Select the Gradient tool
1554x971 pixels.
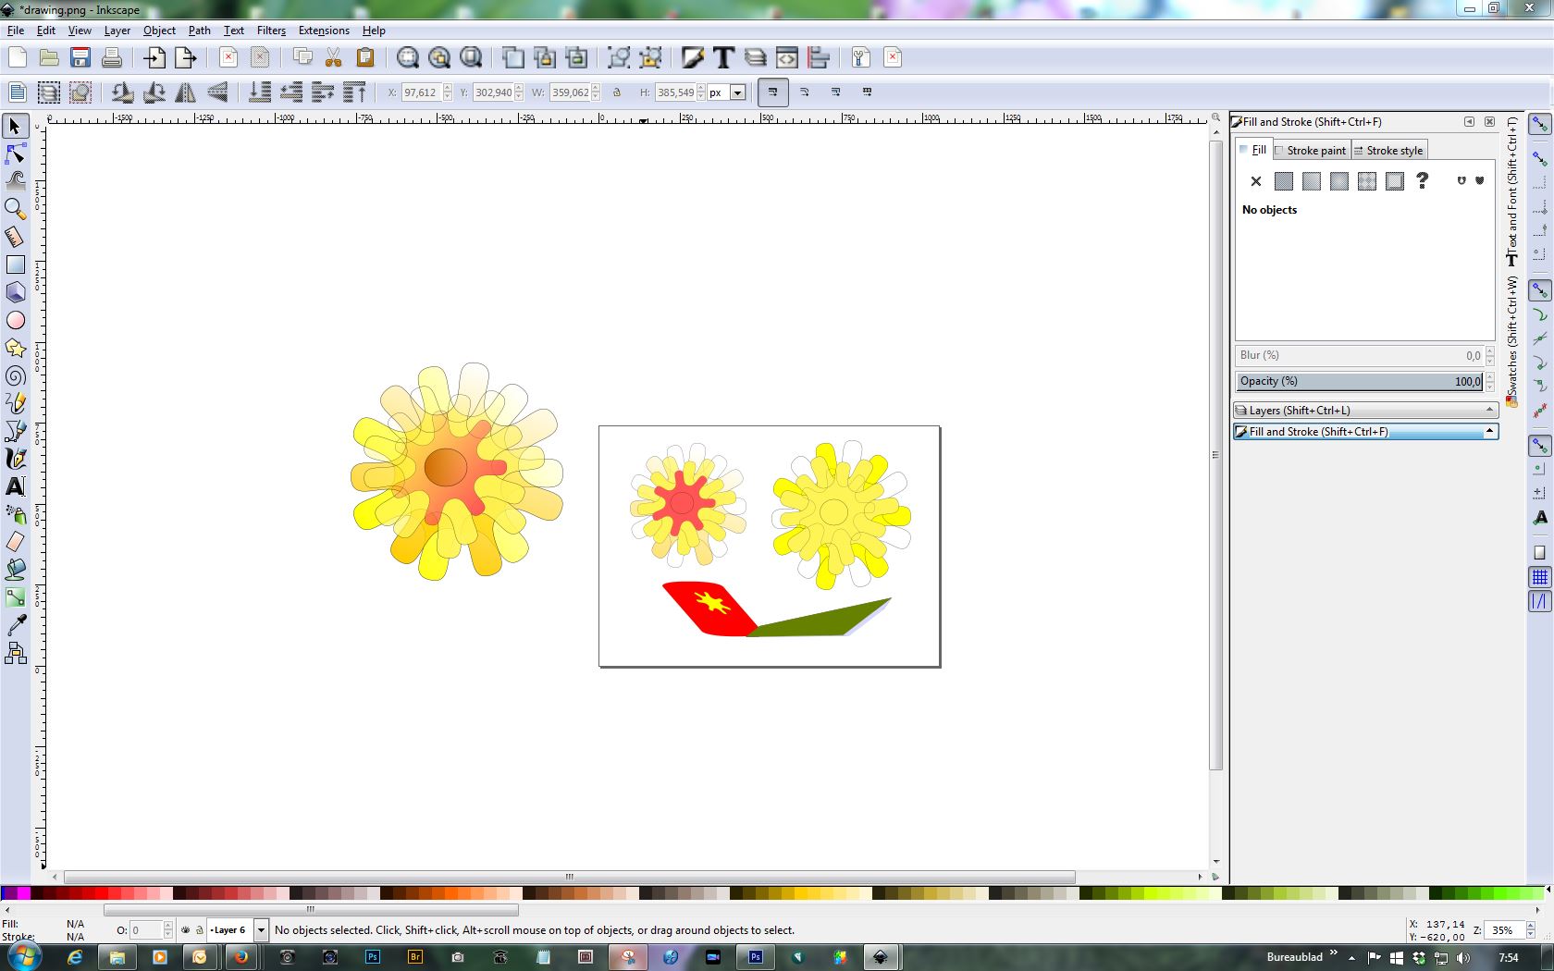[15, 597]
